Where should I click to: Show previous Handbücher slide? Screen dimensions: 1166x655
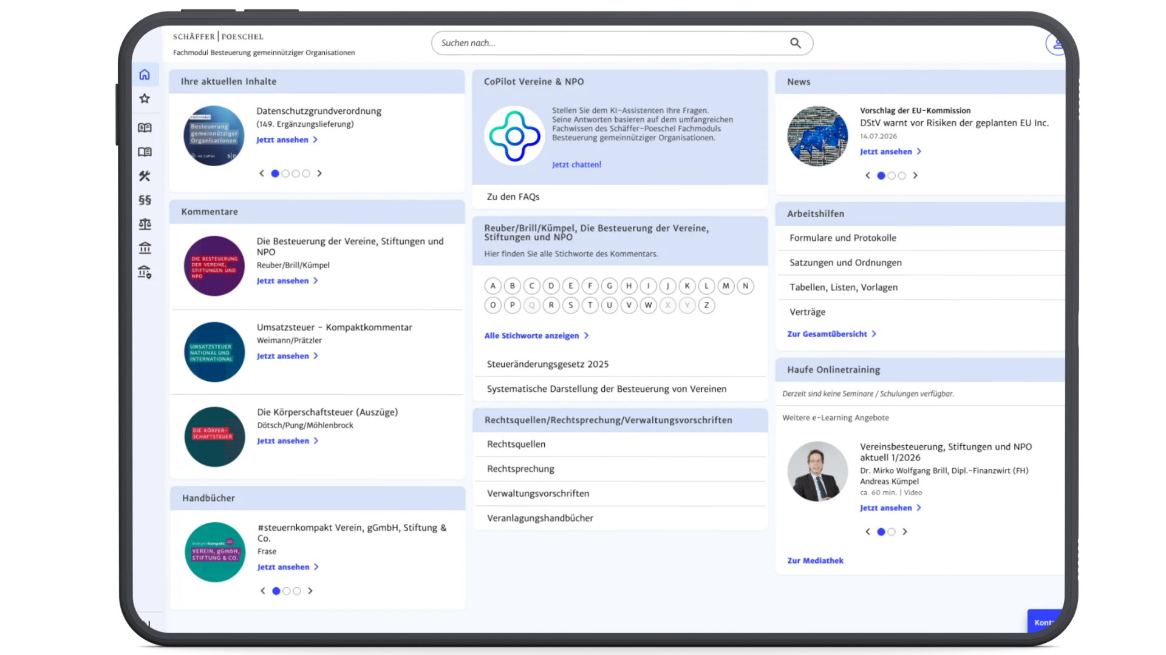tap(263, 591)
